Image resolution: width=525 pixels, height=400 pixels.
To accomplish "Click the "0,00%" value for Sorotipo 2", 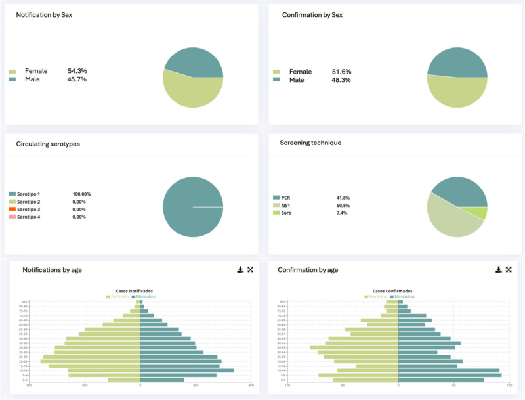I will pyautogui.click(x=79, y=202).
